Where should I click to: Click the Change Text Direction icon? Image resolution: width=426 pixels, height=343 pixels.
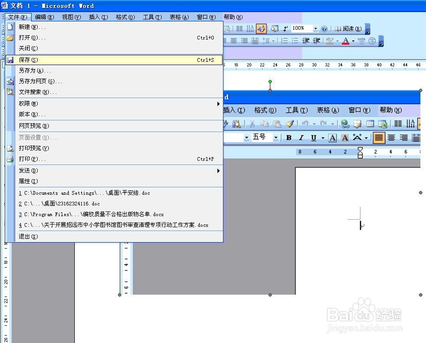tap(250, 28)
